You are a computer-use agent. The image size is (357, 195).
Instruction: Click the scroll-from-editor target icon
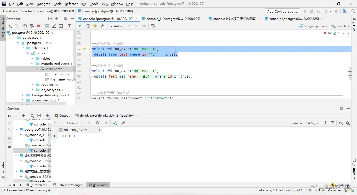pos(50,19)
